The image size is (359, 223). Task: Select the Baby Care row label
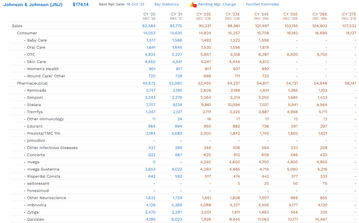click(37, 40)
